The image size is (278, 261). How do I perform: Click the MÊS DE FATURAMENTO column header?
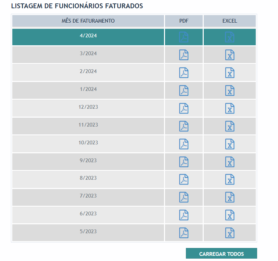(88, 21)
